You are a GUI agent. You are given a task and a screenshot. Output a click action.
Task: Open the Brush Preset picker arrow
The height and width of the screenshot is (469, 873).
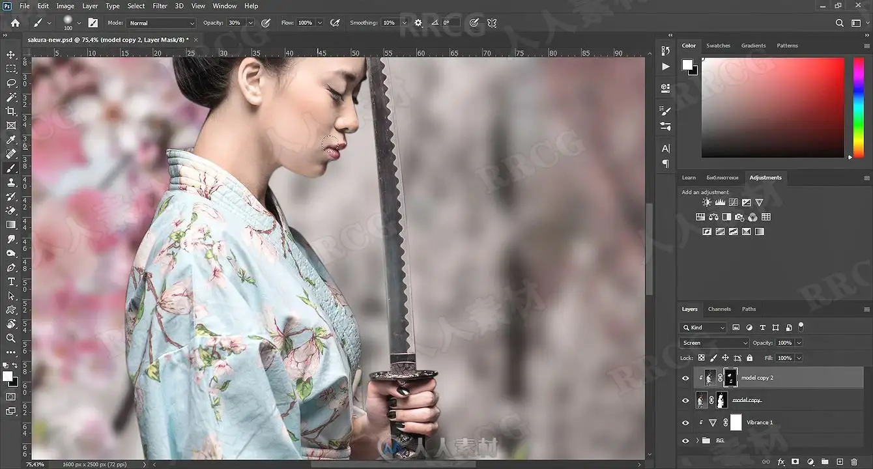79,23
